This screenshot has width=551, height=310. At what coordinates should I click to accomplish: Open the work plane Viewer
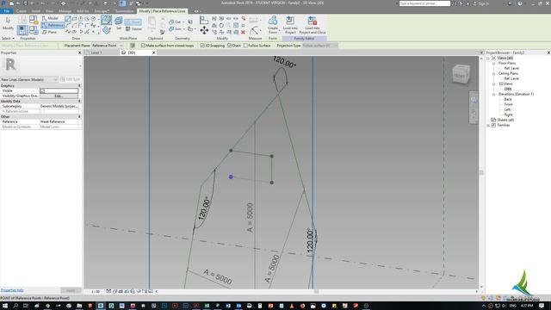pyautogui.click(x=133, y=29)
